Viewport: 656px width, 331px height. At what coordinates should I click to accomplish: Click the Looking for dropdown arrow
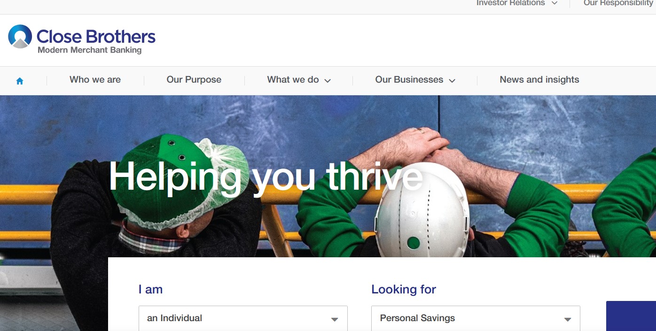(x=568, y=319)
